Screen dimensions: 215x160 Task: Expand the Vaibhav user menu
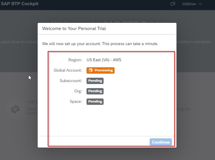[192, 4]
